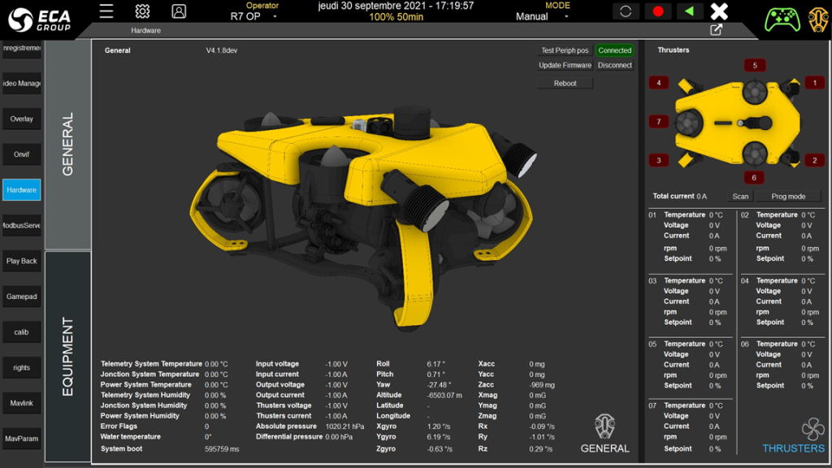Viewport: 832px width, 468px height.
Task: Click the Yaw -27.48° value
Action: click(x=439, y=384)
